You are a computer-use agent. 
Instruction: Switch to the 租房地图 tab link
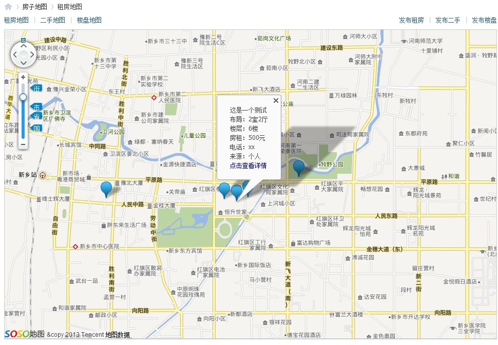point(16,20)
